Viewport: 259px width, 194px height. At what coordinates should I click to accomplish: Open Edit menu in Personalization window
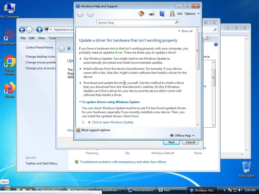coord(32,38)
